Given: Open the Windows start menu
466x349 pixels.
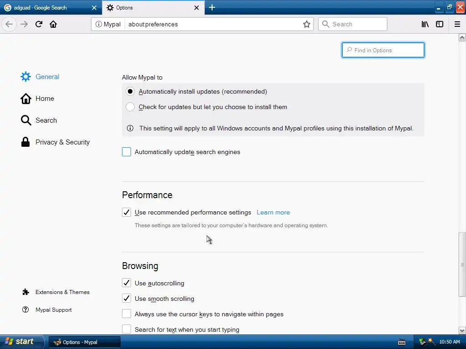Looking at the screenshot, I should (21, 342).
